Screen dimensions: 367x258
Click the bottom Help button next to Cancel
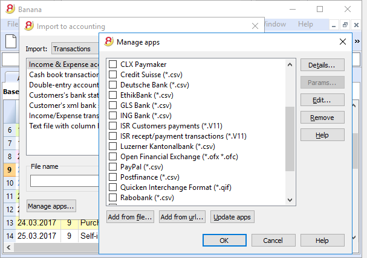click(x=322, y=241)
